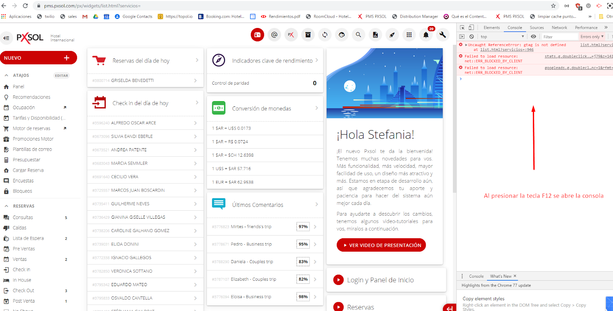The width and height of the screenshot is (613, 311).
Task: Collapse the RESERVAS section chevron
Action: tap(6, 206)
